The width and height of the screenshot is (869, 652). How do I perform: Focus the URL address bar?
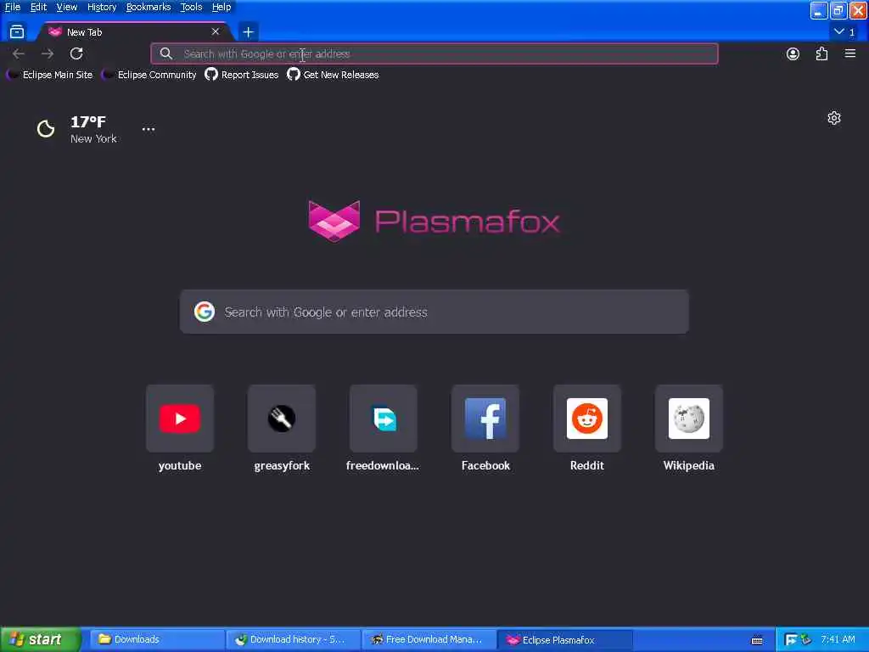[434, 53]
